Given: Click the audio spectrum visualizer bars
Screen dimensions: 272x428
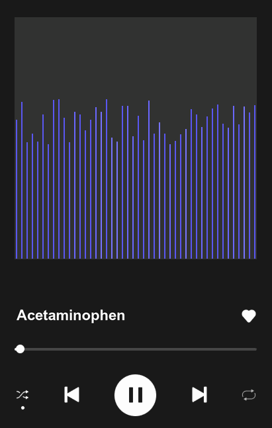Looking at the screenshot, I should click(x=136, y=179).
